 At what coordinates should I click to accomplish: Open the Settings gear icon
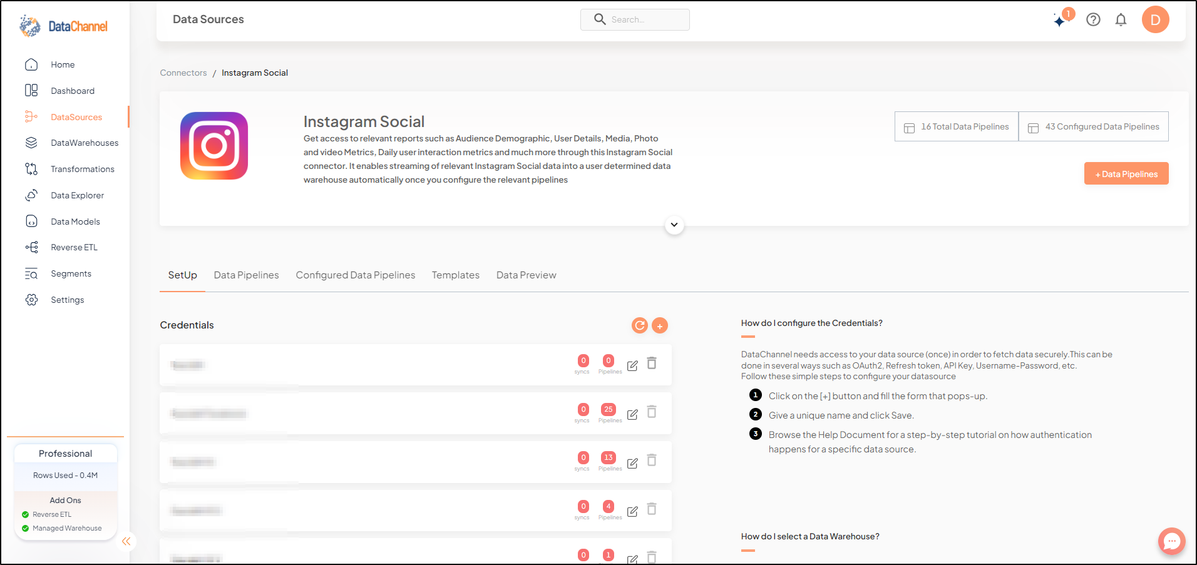pyautogui.click(x=31, y=300)
